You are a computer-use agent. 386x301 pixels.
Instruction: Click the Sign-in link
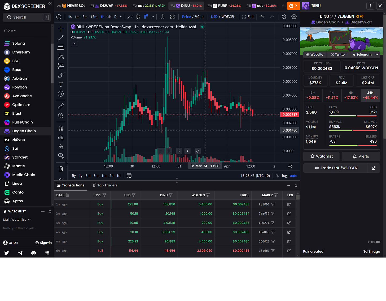(43, 243)
